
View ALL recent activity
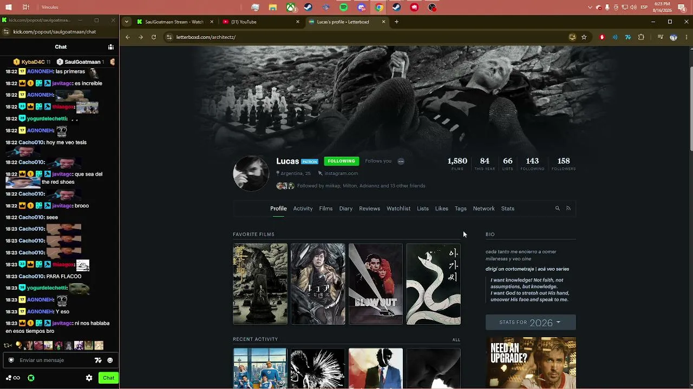pos(456,340)
